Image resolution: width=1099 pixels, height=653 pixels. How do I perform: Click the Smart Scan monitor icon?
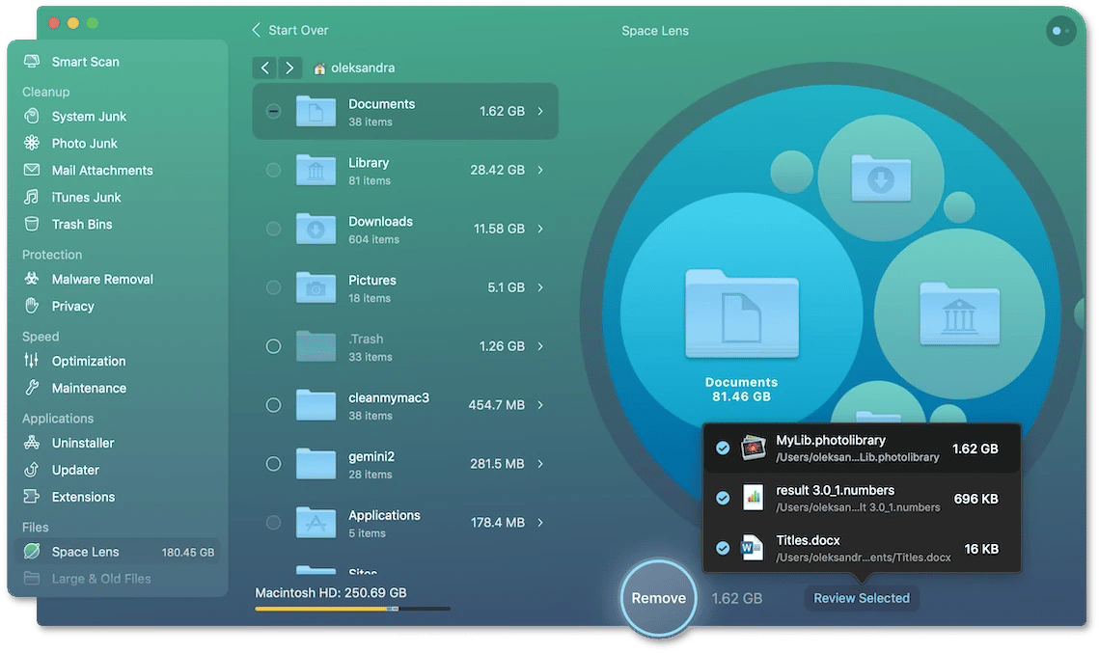coord(32,62)
